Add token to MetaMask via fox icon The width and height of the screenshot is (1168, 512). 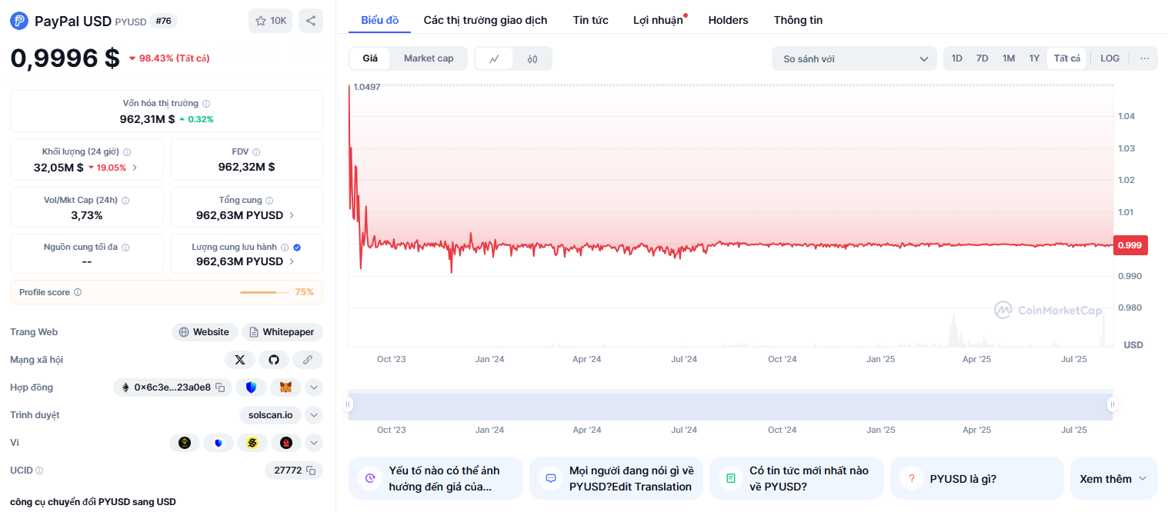285,387
